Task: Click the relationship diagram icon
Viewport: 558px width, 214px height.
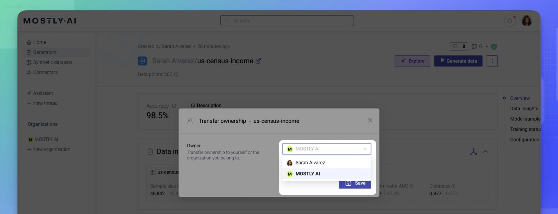Action: pos(473,151)
